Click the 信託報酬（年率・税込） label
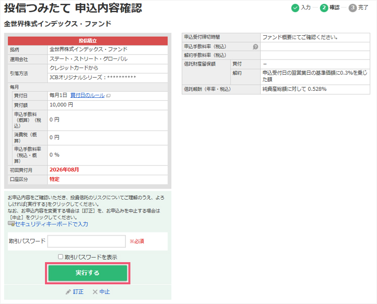The image size is (377, 304). tap(207, 89)
